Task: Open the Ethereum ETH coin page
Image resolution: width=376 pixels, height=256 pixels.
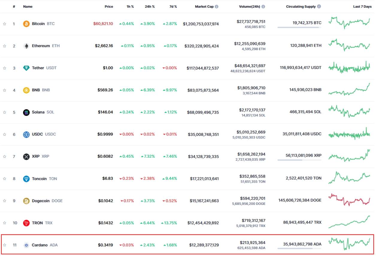Action: 46,46
